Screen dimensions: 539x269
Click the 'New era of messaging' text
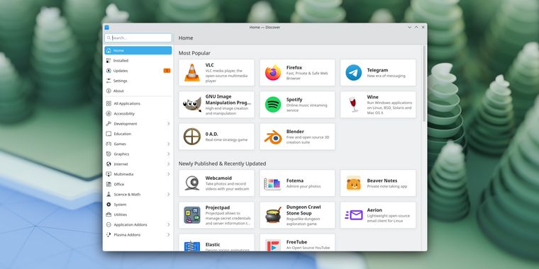pyautogui.click(x=386, y=76)
